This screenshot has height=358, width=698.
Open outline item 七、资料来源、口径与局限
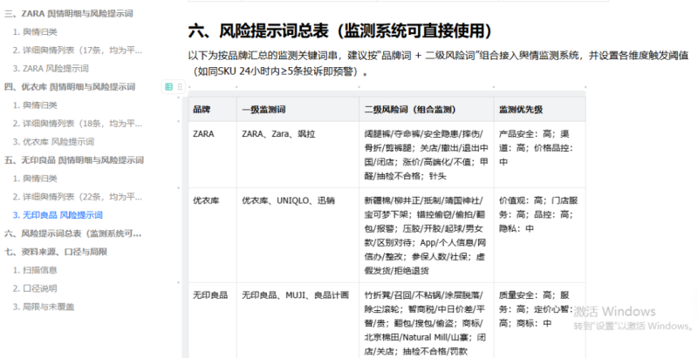coord(56,252)
